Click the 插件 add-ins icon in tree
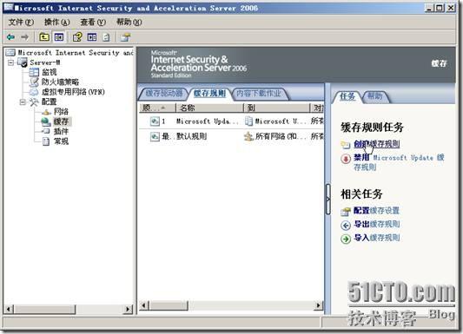463x334 pixels. point(46,131)
